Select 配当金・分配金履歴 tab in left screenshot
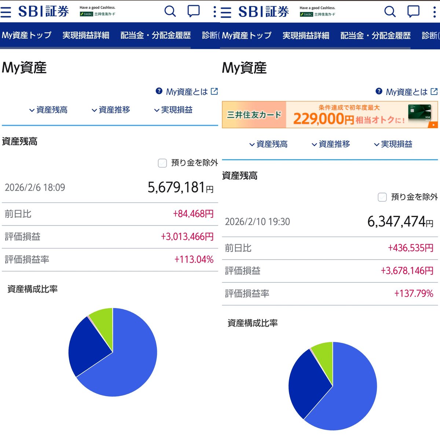This screenshot has height=440, width=440. [156, 35]
